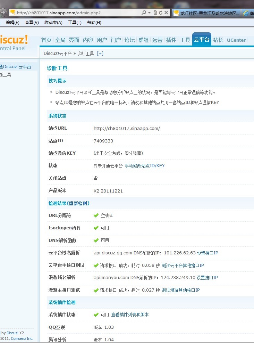This screenshot has height=343, width=254.
Task: Click the Discuz! link in the footer
Action: [12, 333]
